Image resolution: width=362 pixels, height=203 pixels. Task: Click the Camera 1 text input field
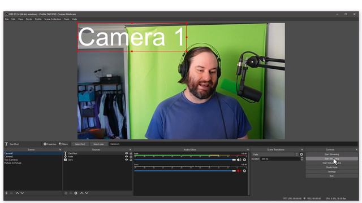pos(233,144)
